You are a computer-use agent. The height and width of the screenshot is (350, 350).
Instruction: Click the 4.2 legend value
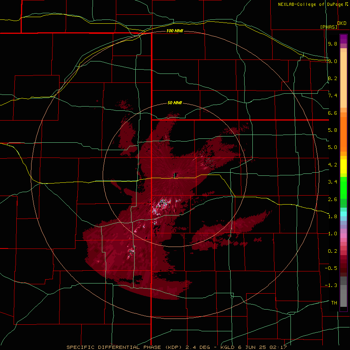click(x=332, y=165)
